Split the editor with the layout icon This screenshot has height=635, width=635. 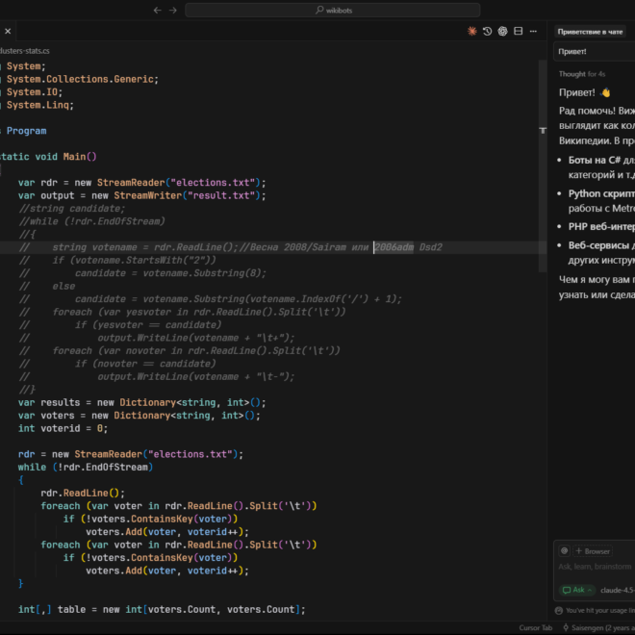[x=518, y=31]
